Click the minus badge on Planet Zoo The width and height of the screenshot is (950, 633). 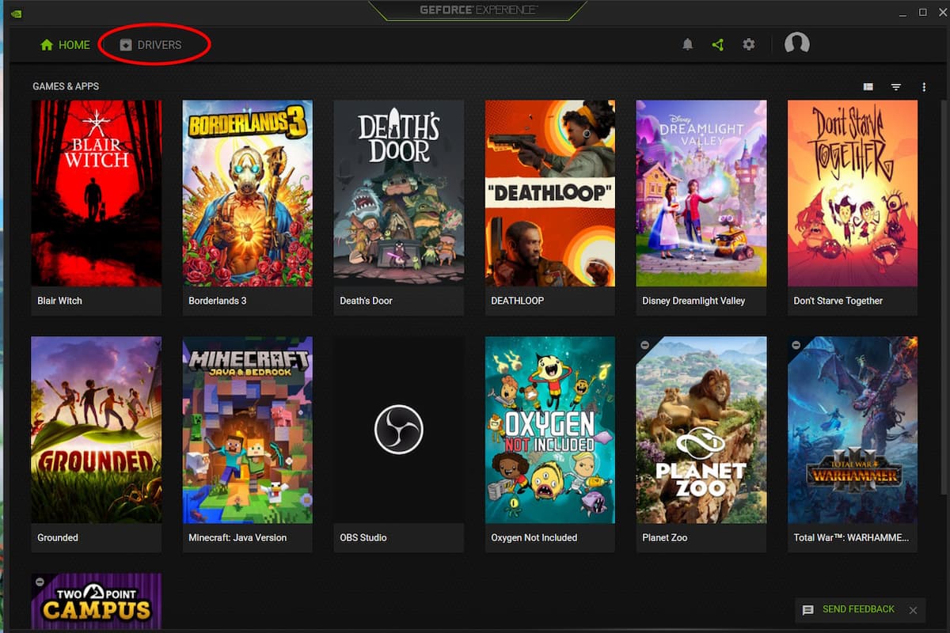(645, 345)
